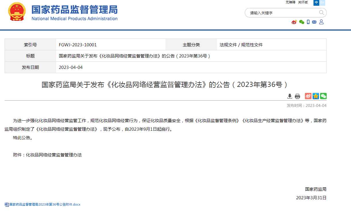Download 国家药品监督管理局2023年第36号公告附件.docx

[45, 204]
